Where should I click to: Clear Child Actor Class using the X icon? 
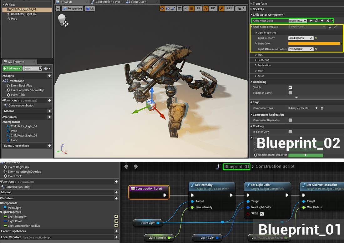(x=327, y=21)
